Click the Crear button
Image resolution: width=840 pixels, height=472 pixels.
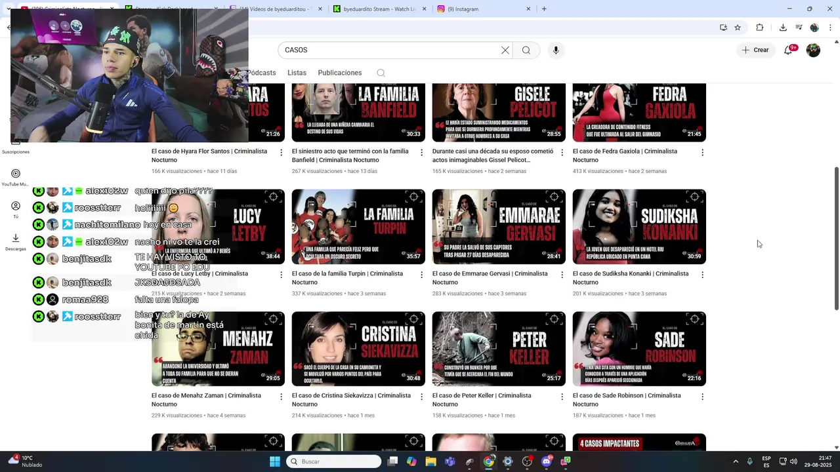[755, 50]
